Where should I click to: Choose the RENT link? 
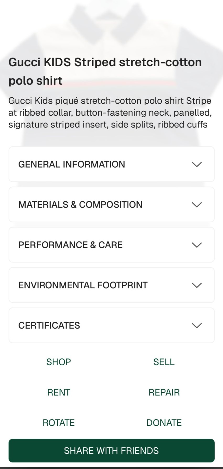point(58,392)
